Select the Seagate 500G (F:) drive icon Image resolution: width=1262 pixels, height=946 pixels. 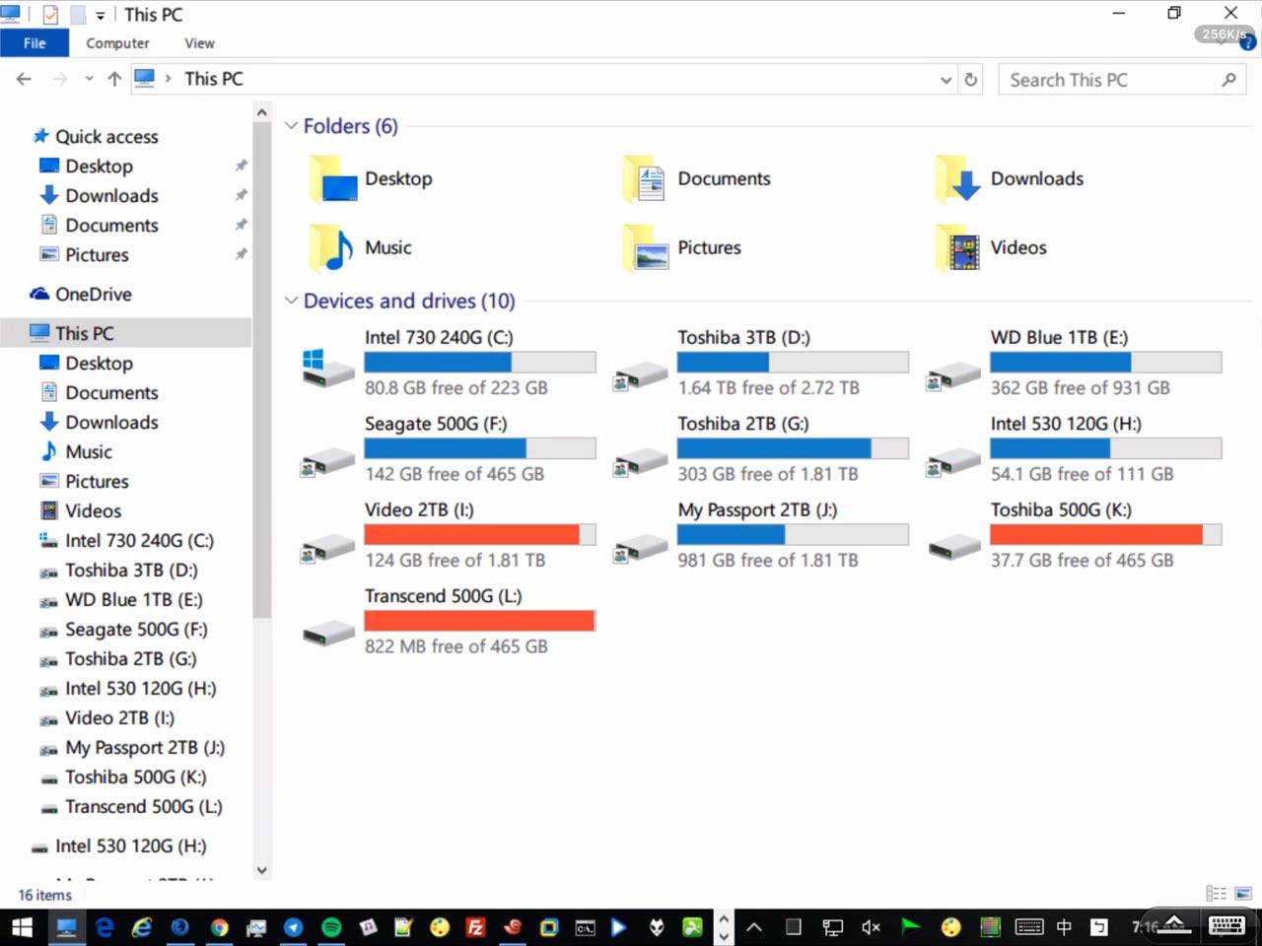tap(328, 461)
